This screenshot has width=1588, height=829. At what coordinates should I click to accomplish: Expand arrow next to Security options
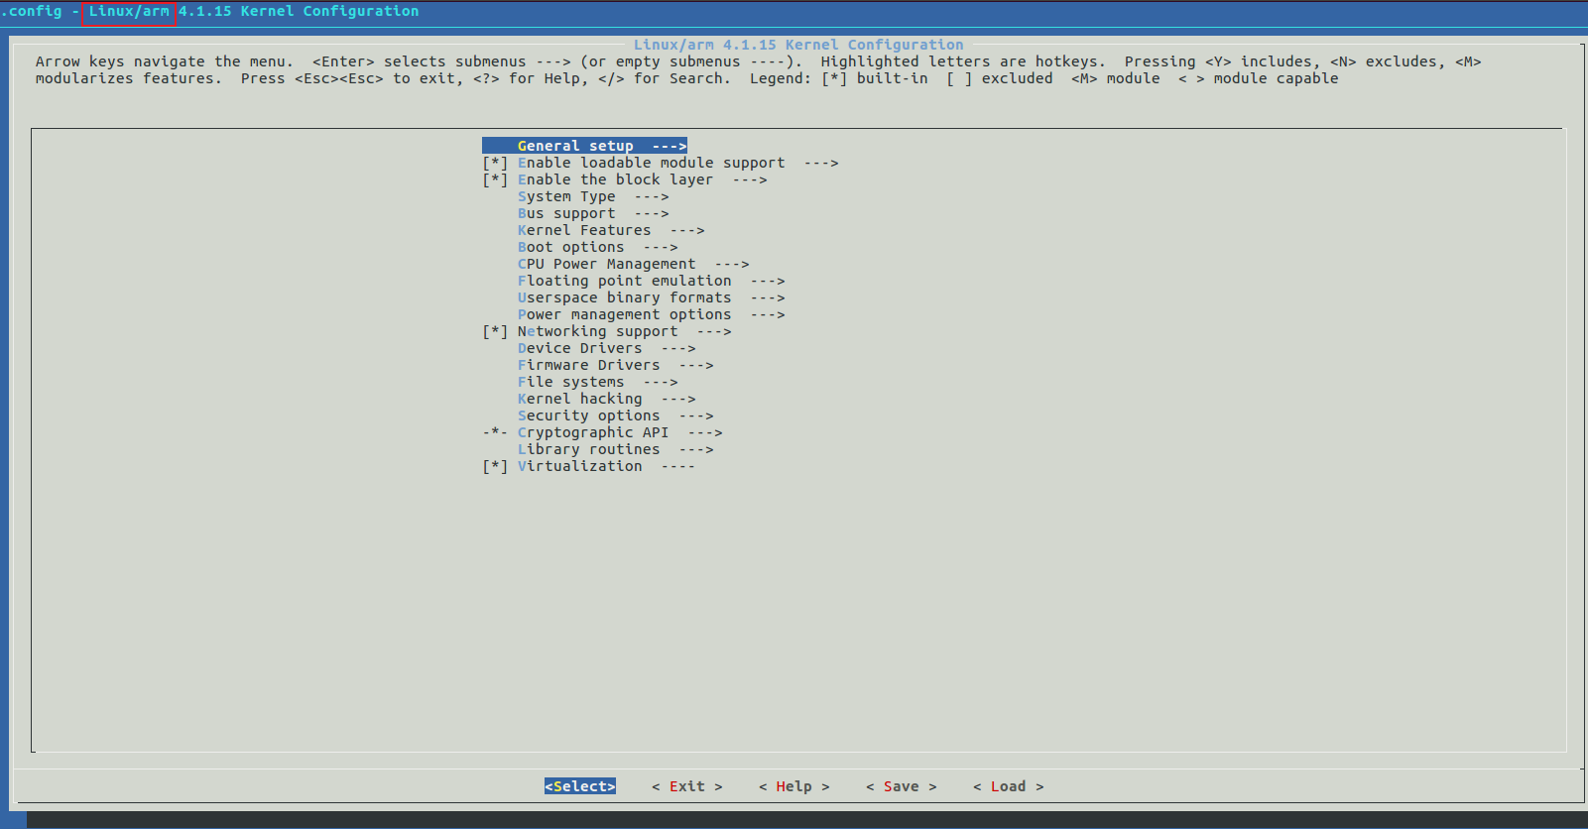click(x=696, y=415)
